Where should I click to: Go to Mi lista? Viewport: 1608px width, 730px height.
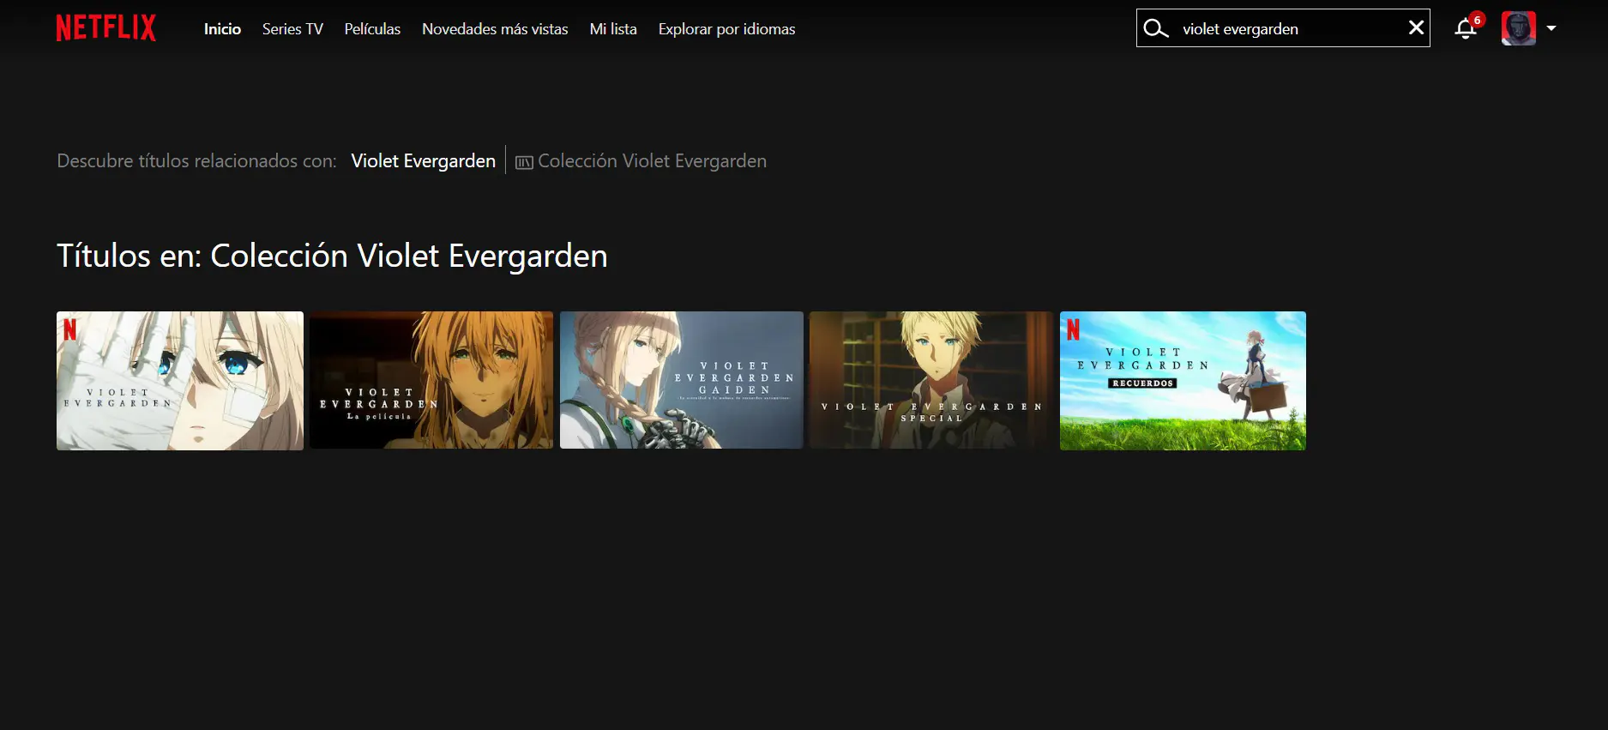(x=613, y=29)
